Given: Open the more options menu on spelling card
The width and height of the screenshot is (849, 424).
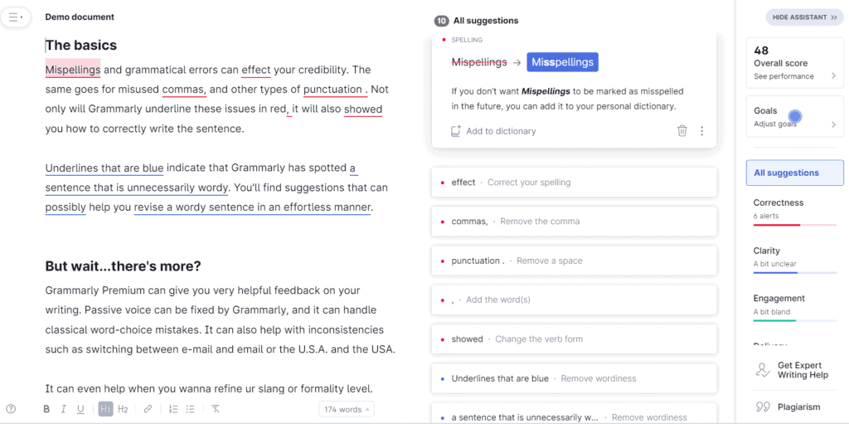Looking at the screenshot, I should tap(701, 130).
